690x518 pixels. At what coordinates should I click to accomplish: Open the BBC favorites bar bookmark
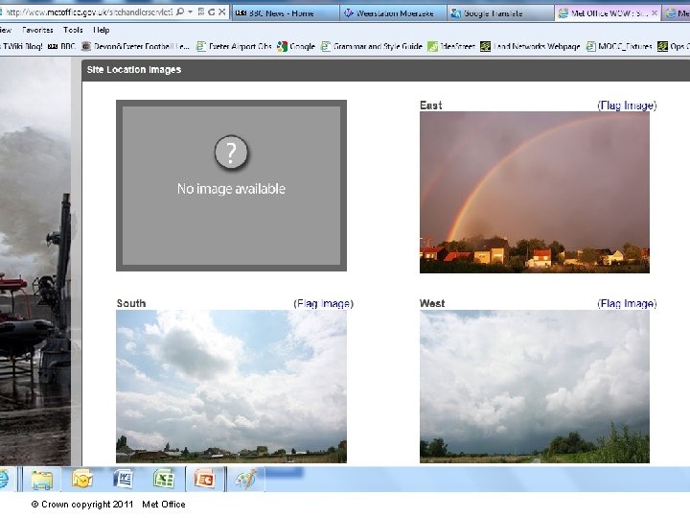61,46
